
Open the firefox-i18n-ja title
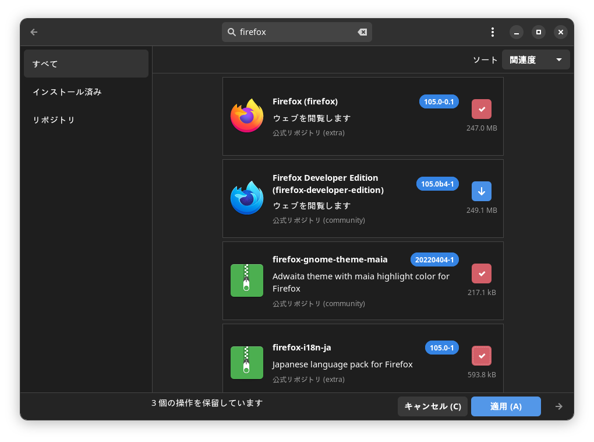click(x=302, y=348)
